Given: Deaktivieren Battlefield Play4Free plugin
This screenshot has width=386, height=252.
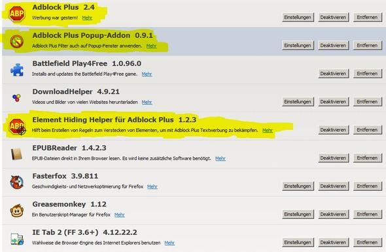Looking at the screenshot, I should click(x=333, y=74).
